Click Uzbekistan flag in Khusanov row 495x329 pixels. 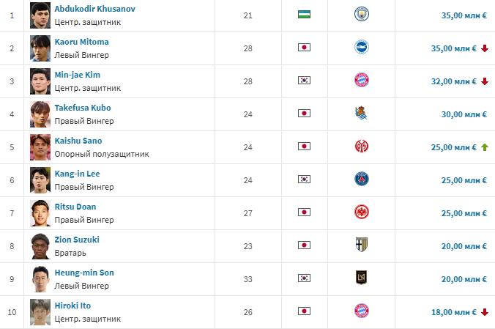pyautogui.click(x=305, y=15)
